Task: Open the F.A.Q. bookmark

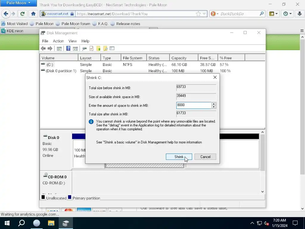Action: click(x=100, y=24)
